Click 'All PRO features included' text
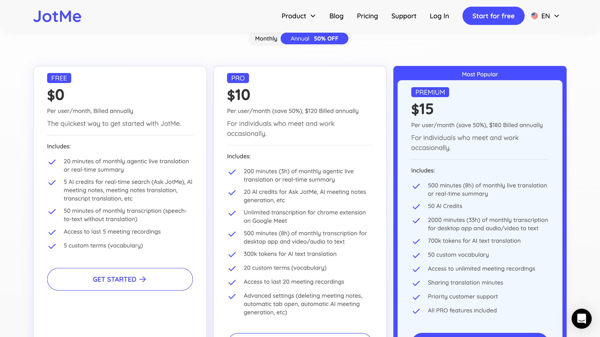Image resolution: width=600 pixels, height=337 pixels. [462, 310]
